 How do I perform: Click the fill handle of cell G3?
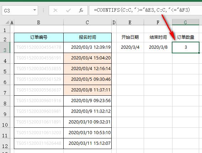click(x=199, y=53)
